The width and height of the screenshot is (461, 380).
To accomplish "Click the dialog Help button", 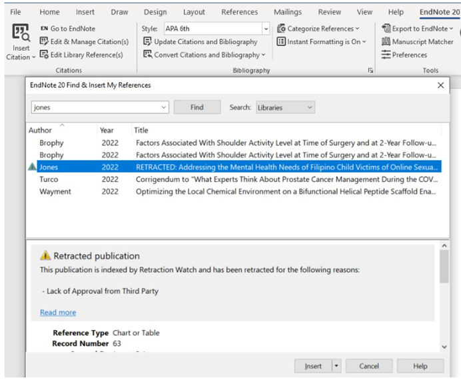I will [x=420, y=366].
